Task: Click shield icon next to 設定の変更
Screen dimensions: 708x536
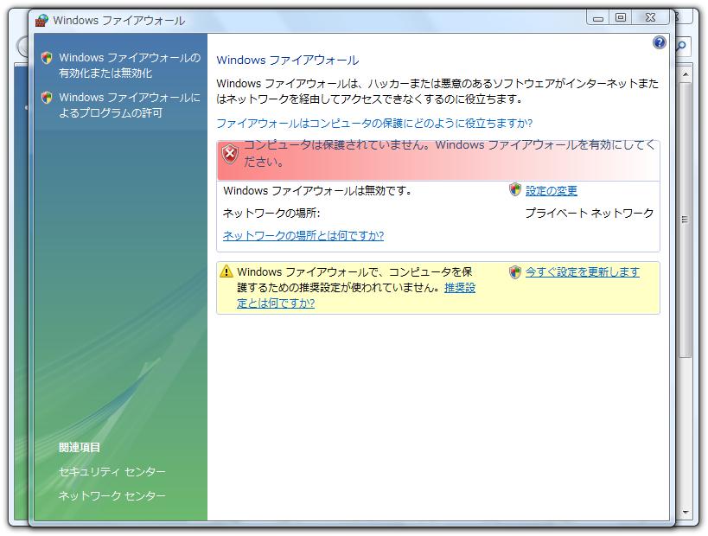Action: [x=514, y=190]
